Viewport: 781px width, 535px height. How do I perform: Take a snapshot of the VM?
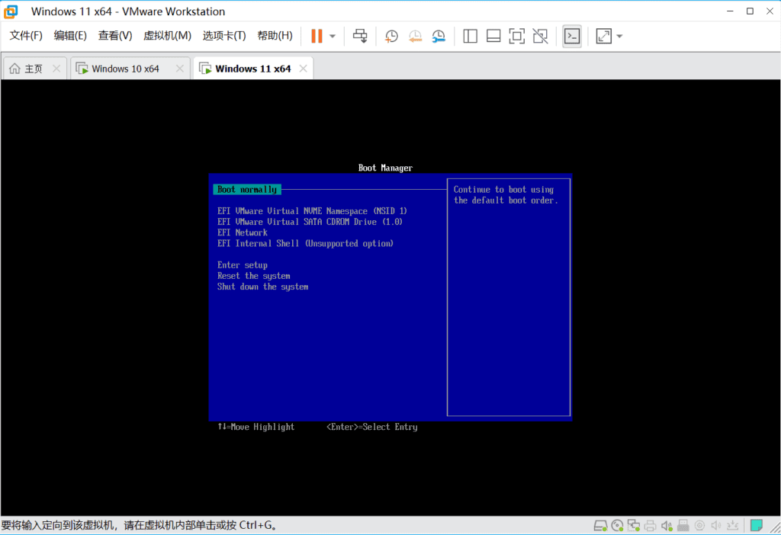point(391,36)
